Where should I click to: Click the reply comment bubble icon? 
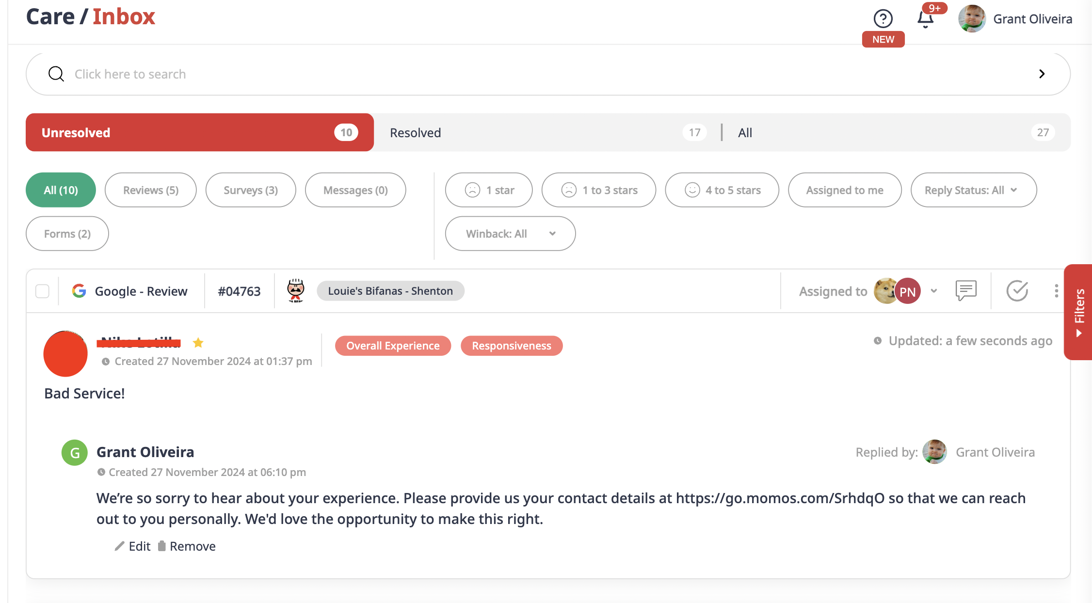pos(966,290)
